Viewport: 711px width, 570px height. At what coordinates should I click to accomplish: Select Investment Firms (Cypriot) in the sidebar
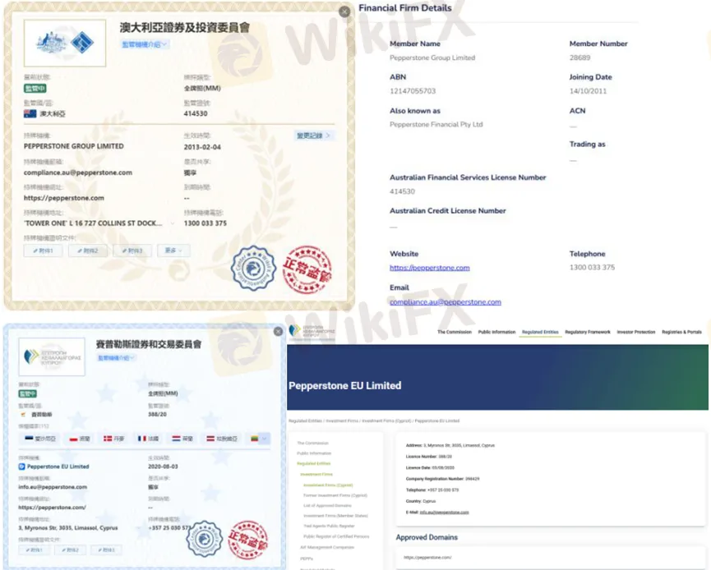coord(328,485)
